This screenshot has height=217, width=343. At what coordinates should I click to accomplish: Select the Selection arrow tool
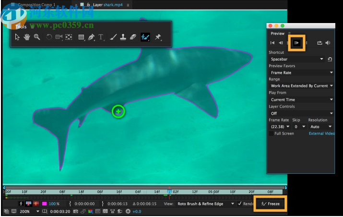tap(18, 37)
